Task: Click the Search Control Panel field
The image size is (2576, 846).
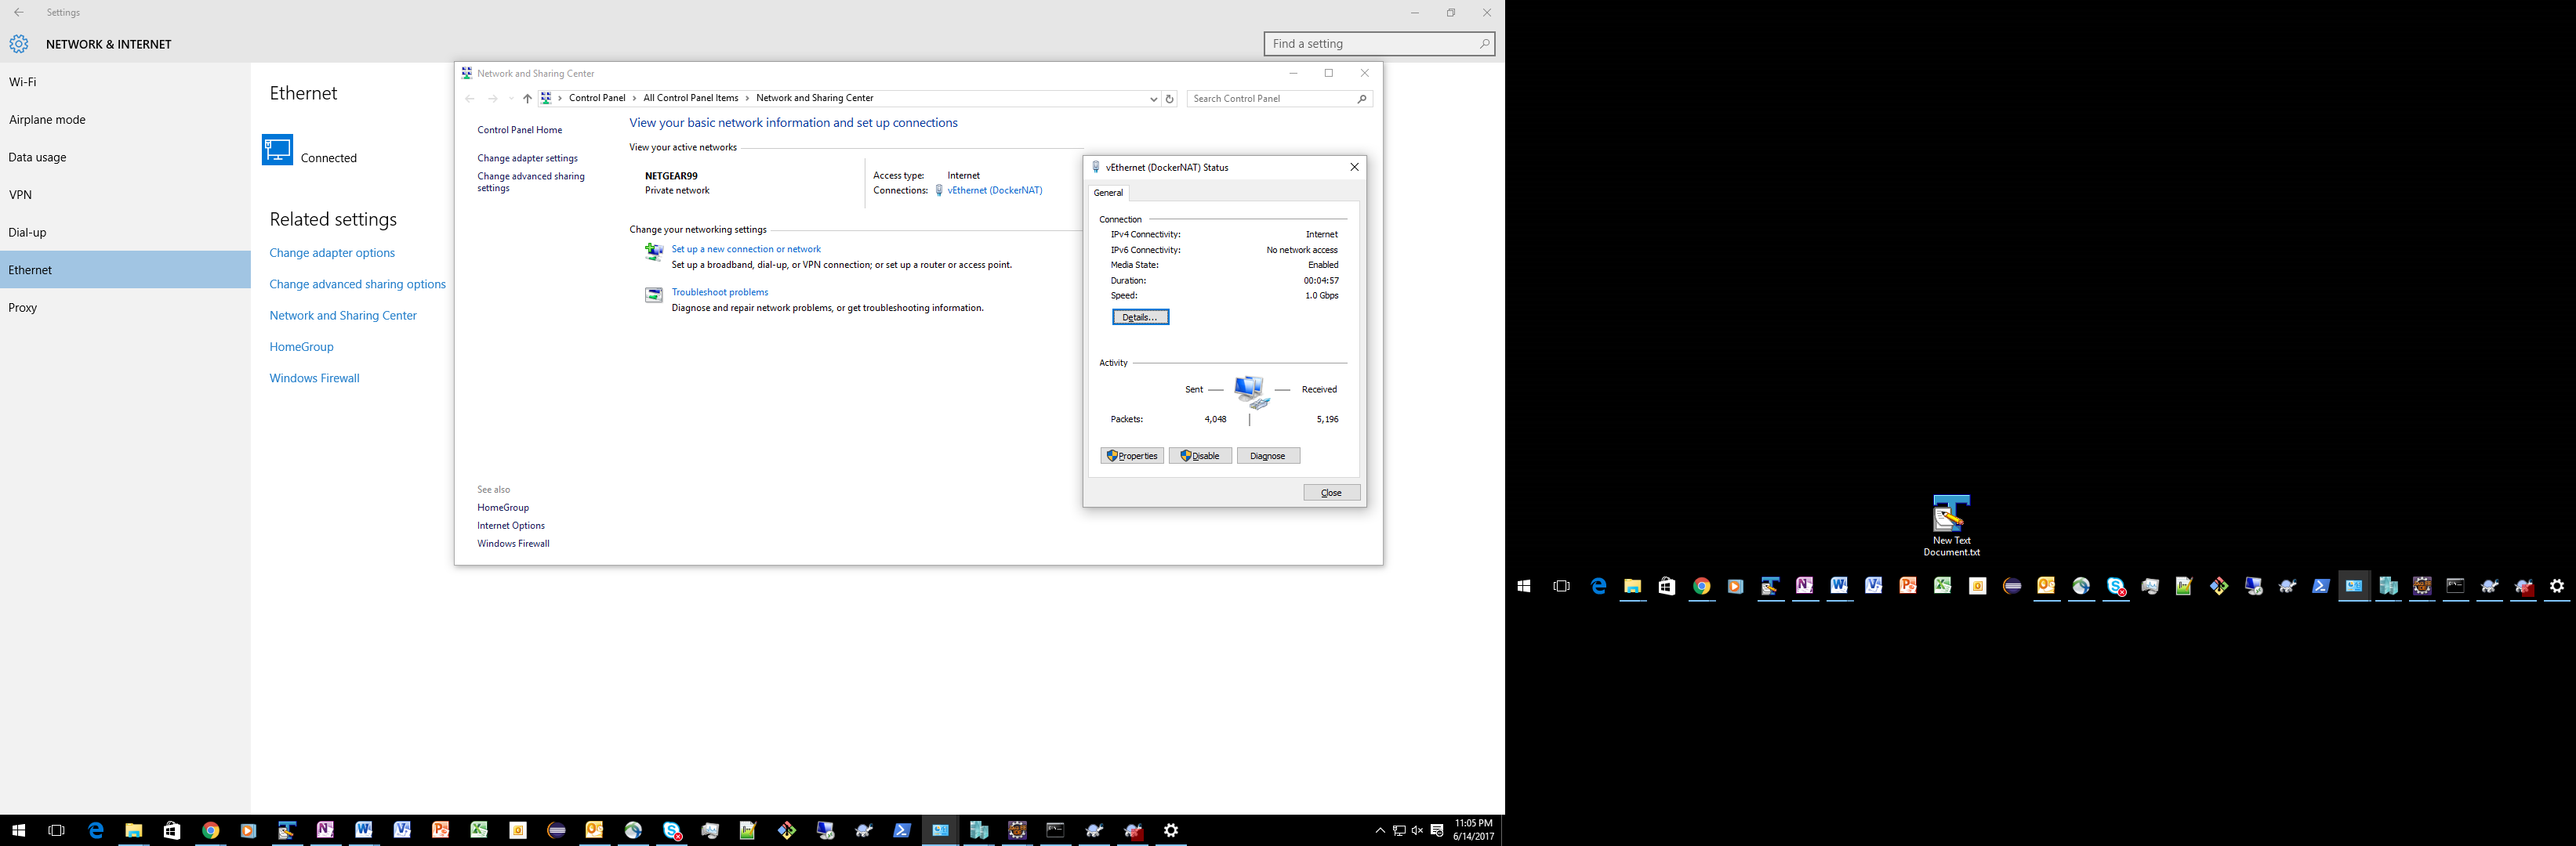Action: [1271, 99]
